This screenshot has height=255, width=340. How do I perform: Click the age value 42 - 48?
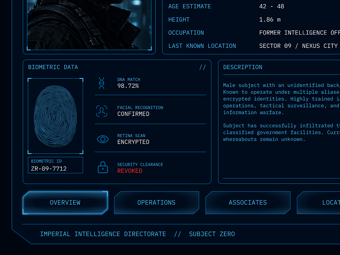(272, 6)
